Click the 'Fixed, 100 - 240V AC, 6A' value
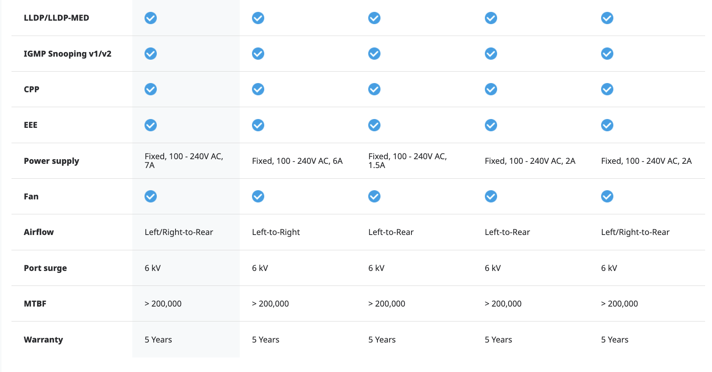The width and height of the screenshot is (712, 372). 297,161
